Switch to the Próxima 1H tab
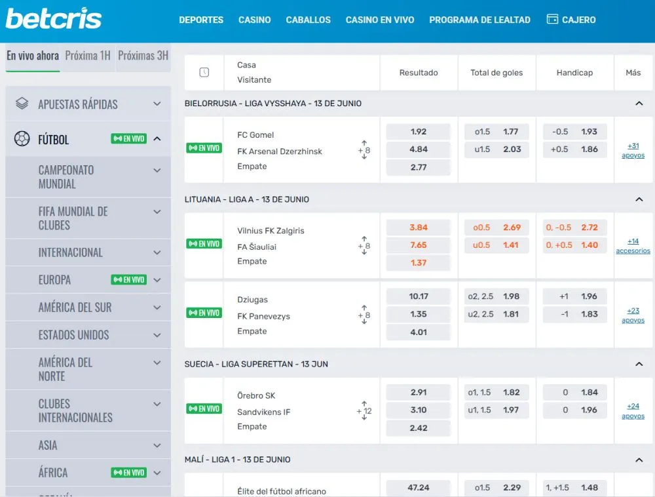The height and width of the screenshot is (497, 655). (88, 56)
